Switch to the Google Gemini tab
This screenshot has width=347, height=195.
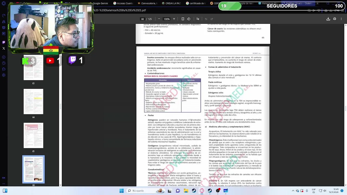[x=100, y=3]
